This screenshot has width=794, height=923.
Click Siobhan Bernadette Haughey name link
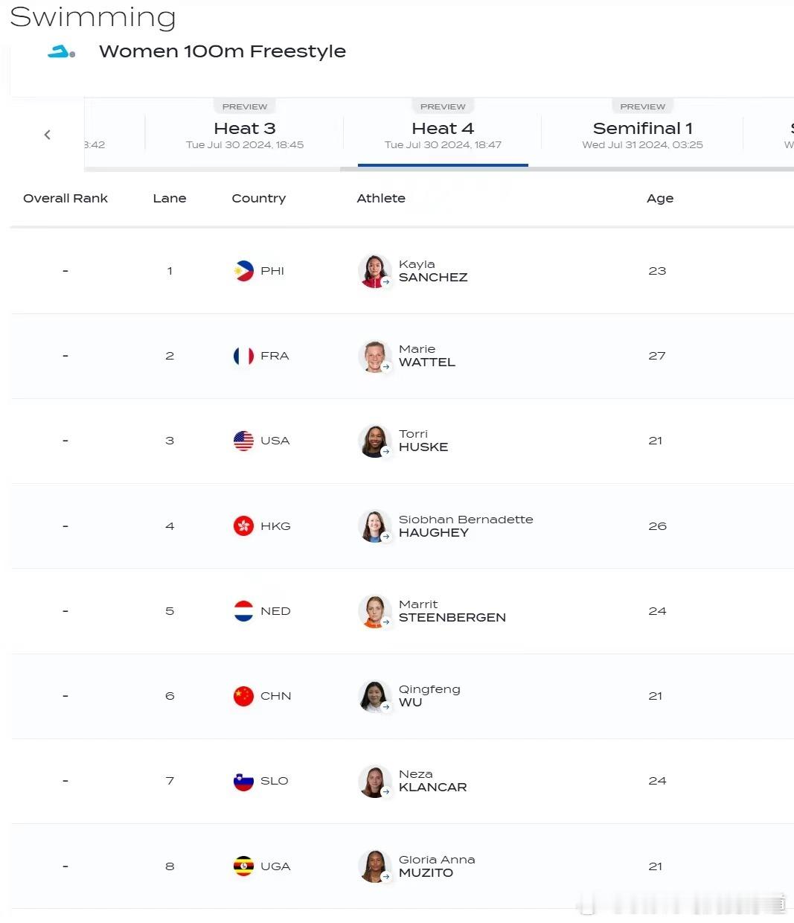point(466,526)
